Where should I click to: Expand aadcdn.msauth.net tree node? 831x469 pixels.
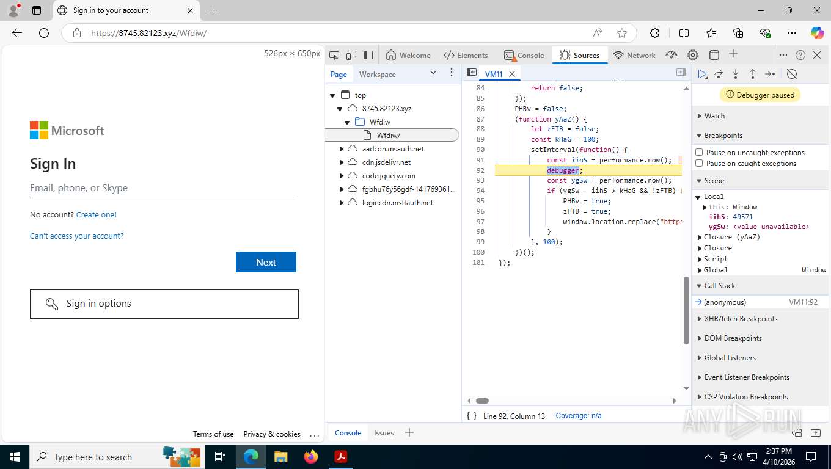(342, 149)
